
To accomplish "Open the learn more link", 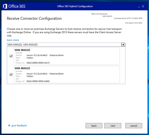I will point(13,40).
